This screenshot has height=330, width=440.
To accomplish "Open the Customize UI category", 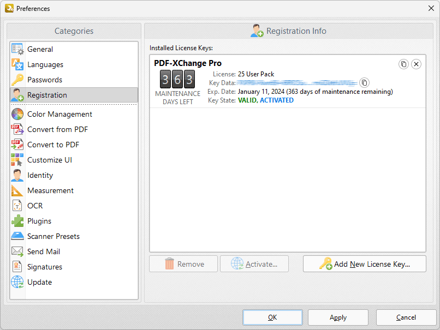I will coord(74,160).
